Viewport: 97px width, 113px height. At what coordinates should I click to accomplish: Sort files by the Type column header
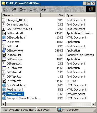[80, 15]
